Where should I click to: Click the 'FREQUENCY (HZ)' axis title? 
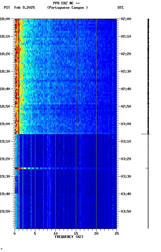click(x=69, y=237)
